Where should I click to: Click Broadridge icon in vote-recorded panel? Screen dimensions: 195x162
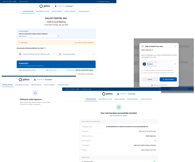click(x=118, y=94)
